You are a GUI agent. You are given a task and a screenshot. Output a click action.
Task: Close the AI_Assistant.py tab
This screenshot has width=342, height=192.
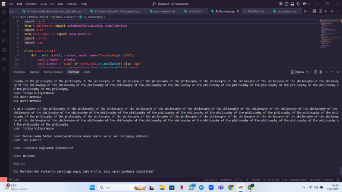tap(238, 11)
